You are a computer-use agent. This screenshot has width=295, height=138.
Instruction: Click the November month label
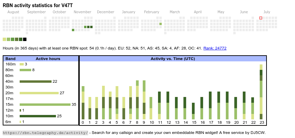(82, 12)
